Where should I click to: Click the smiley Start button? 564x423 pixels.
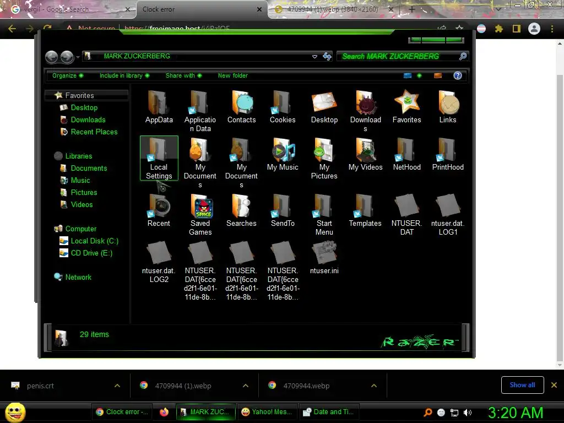[15, 412]
